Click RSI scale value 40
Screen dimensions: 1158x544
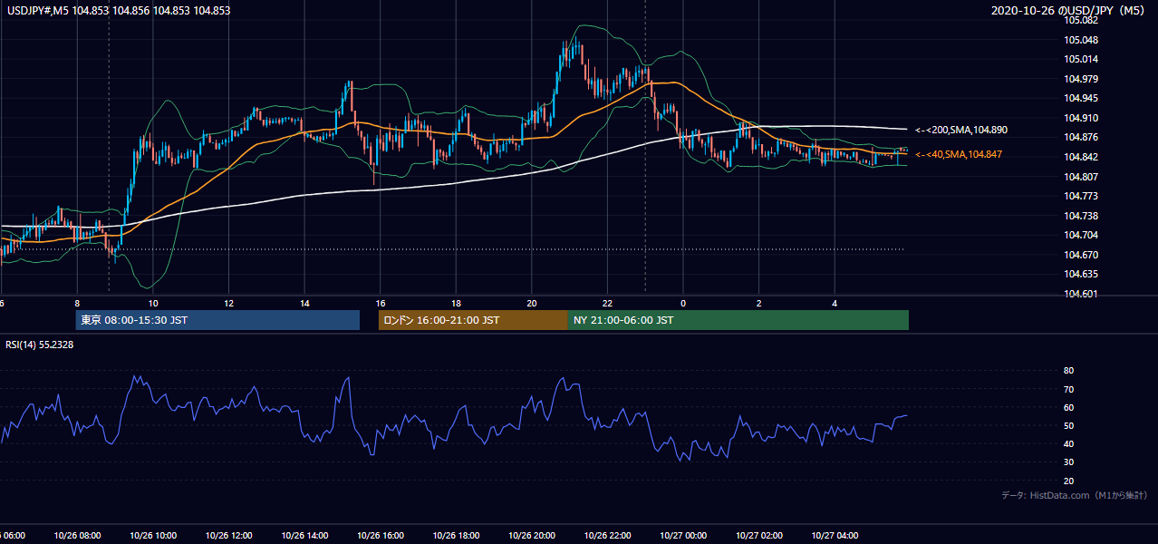tap(1069, 444)
